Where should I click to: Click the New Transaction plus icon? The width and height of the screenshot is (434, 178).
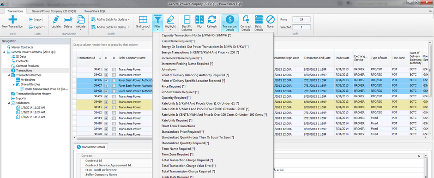(13, 20)
